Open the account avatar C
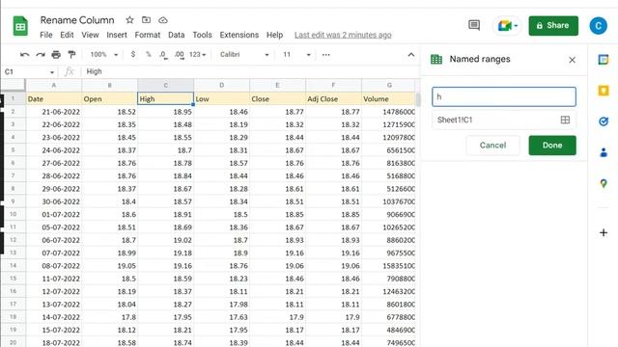This screenshot has height=347, width=618. pyautogui.click(x=598, y=26)
